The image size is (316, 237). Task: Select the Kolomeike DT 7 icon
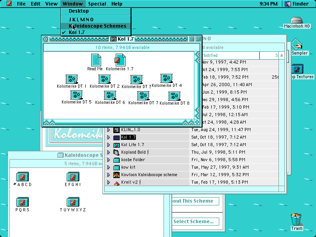click(143, 96)
